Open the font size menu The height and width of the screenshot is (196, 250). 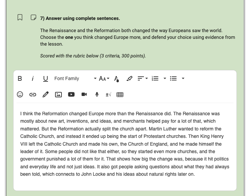click(104, 78)
